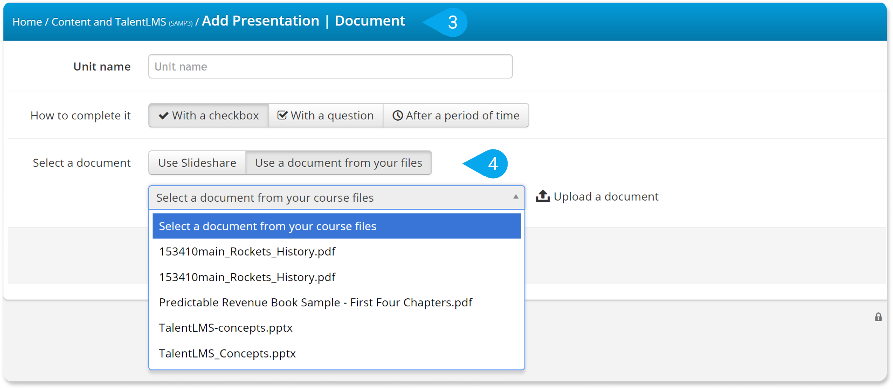Click the Unit name input field

coord(330,66)
